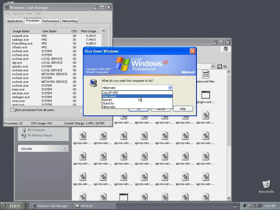Click the Task Manager title bar icon
This screenshot has height=210, width=280.
coord(7,7)
